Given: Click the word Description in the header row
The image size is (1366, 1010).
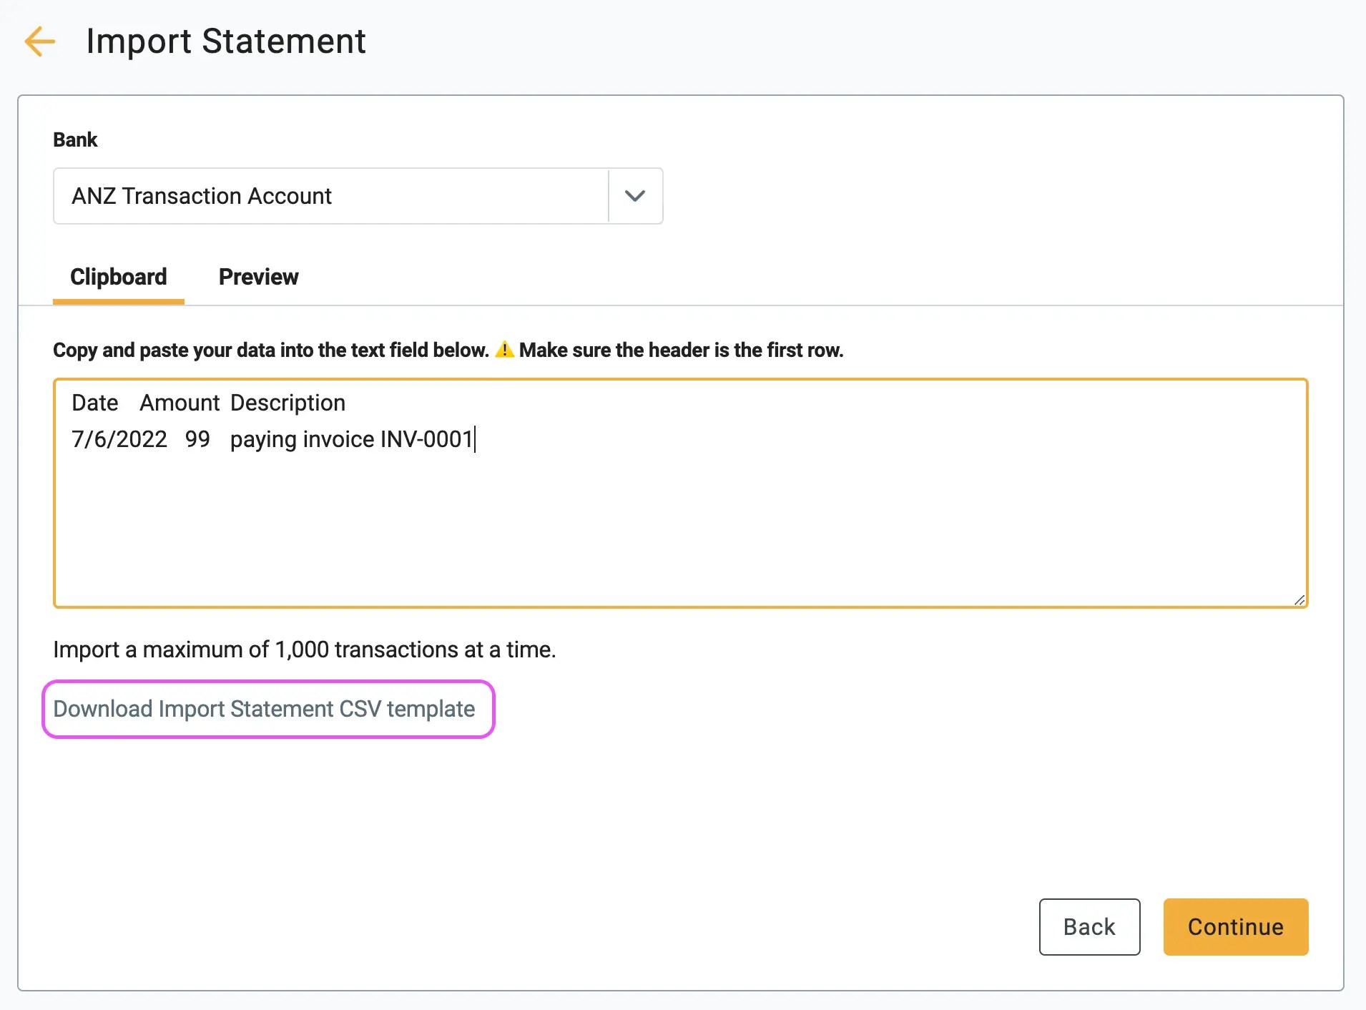Looking at the screenshot, I should point(288,403).
